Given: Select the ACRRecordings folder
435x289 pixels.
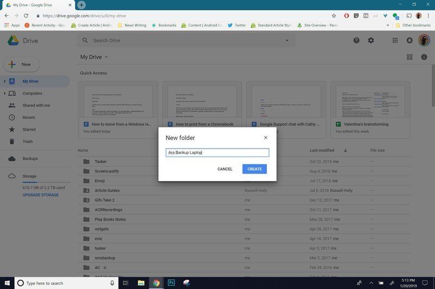Looking at the screenshot, I should tap(244, 210).
